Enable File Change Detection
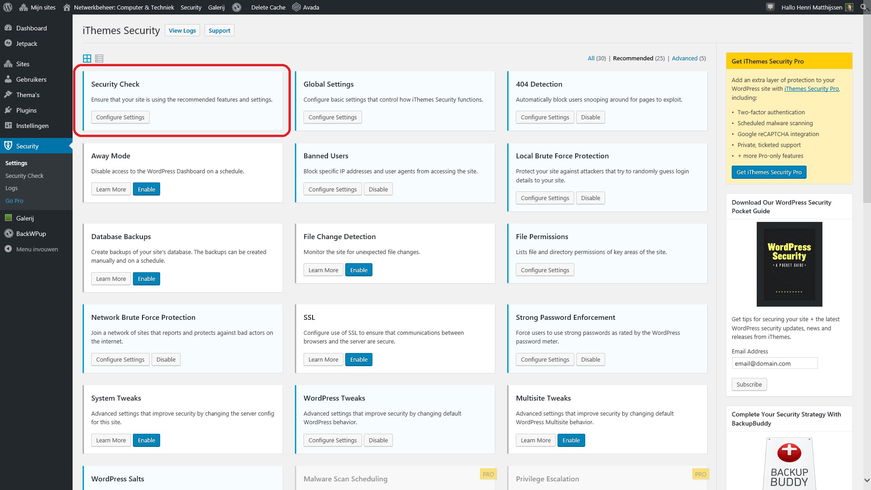This screenshot has width=871, height=490. [x=359, y=270]
